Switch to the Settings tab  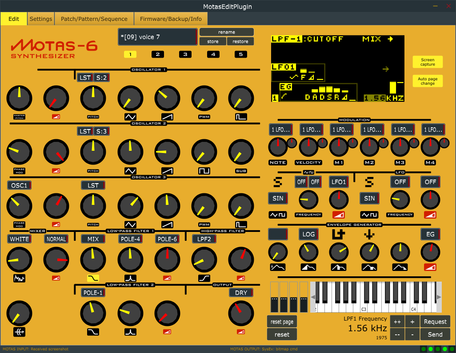[x=41, y=19]
